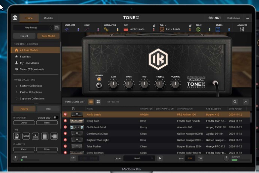Open the Reverb effect icon
The height and width of the screenshot is (173, 259).
[x=218, y=30]
